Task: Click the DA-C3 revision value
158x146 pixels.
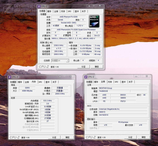Action: 97,36
